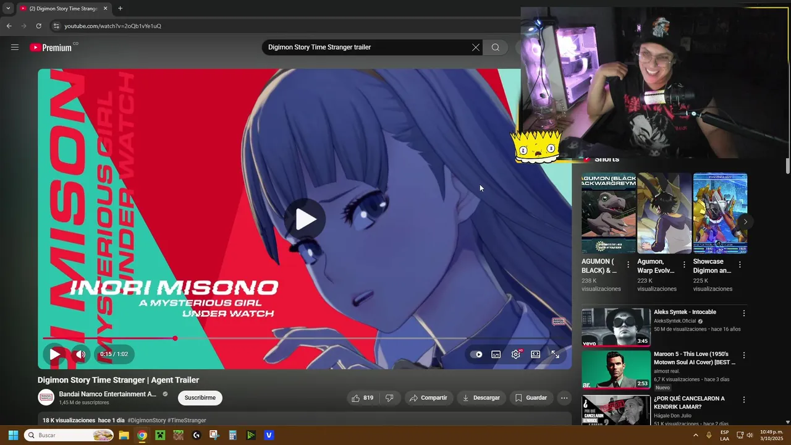
Task: Click the taskbar Buscar search box
Action: (x=69, y=435)
